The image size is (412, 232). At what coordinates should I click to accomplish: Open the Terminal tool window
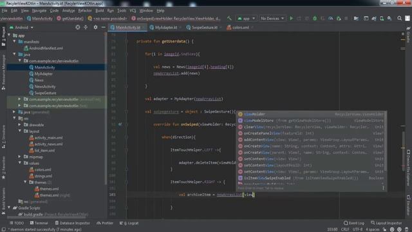(x=39, y=223)
